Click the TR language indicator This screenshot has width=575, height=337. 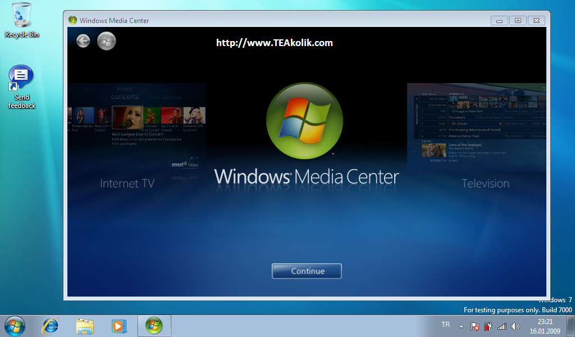pyautogui.click(x=445, y=325)
